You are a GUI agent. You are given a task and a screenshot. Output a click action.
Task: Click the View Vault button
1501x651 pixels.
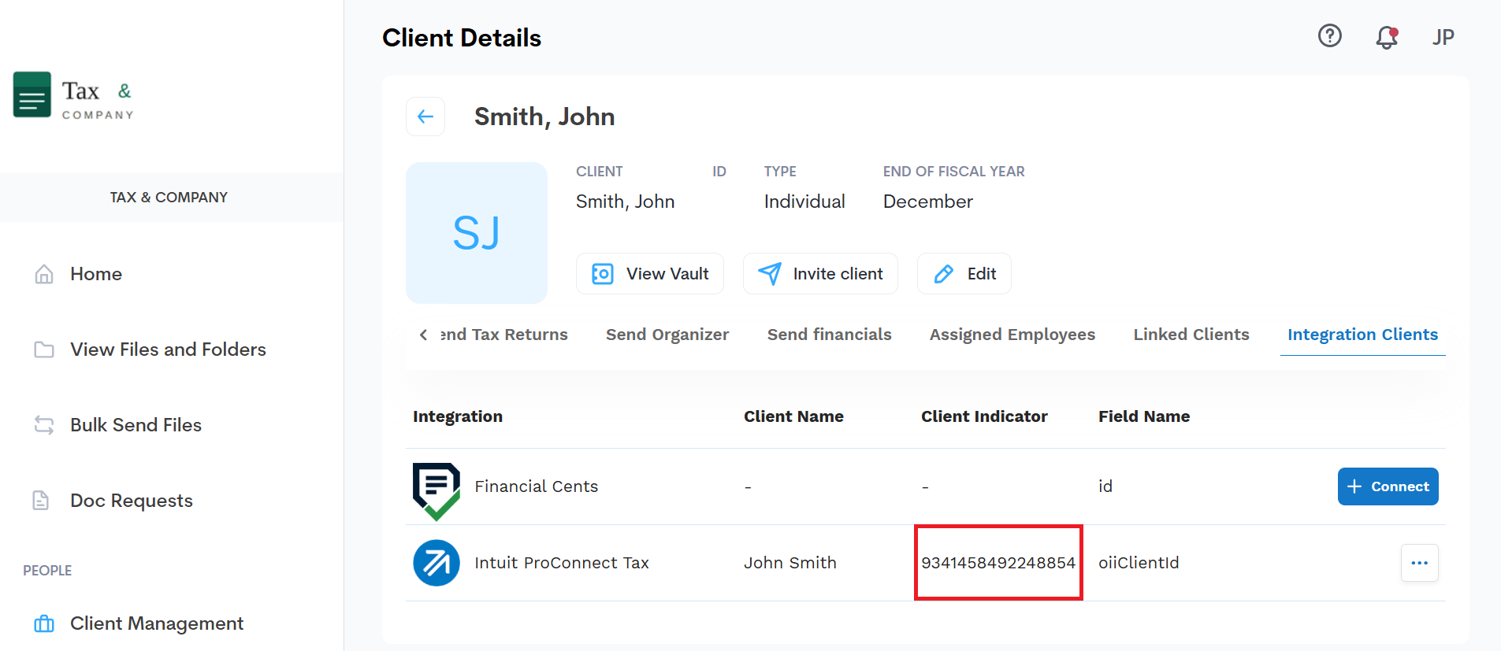coord(650,274)
